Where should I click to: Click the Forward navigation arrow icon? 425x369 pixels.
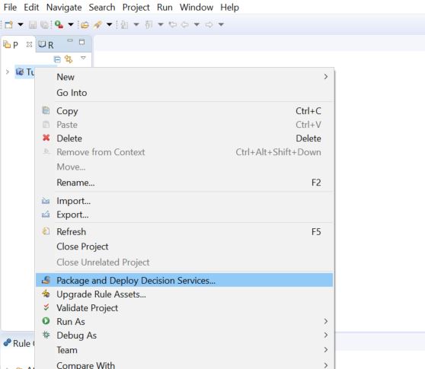coord(209,25)
